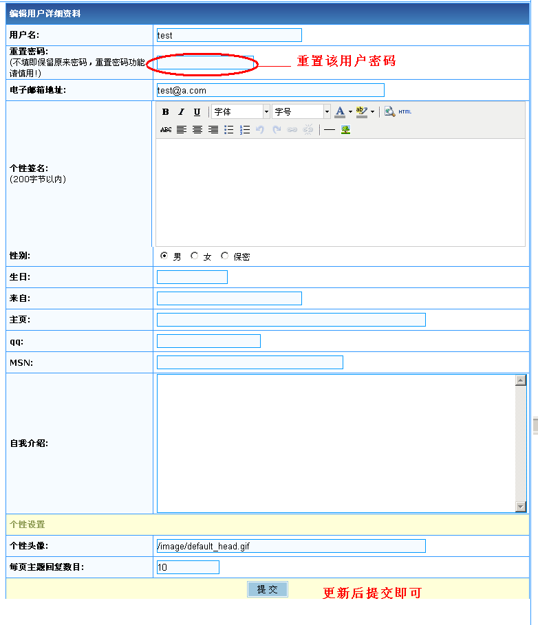Click the font color A icon
Screen dimensions: 538x625
pos(340,112)
